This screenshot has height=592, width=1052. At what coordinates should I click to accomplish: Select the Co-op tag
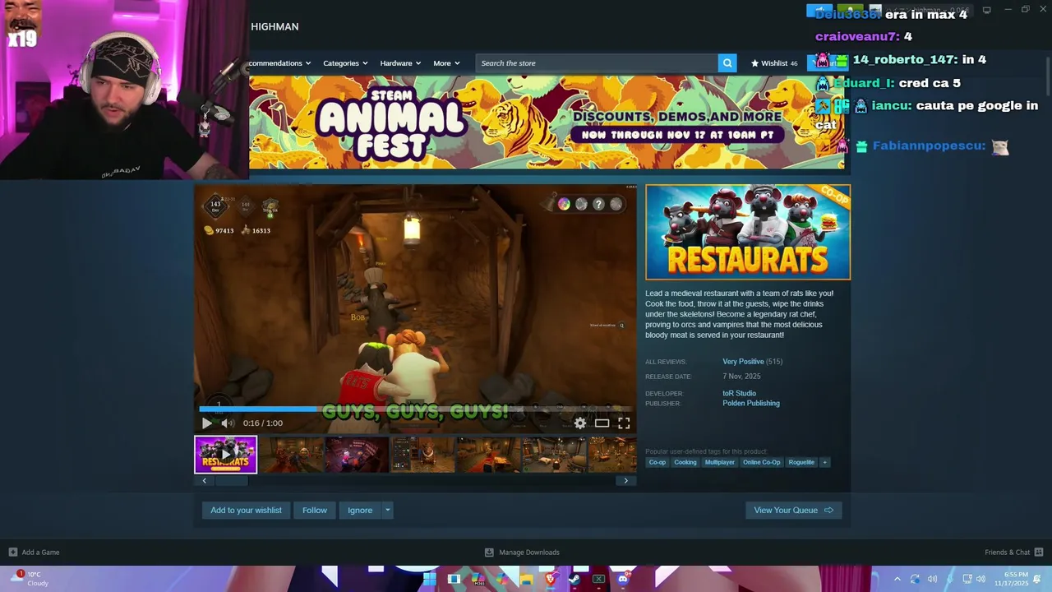(657, 462)
